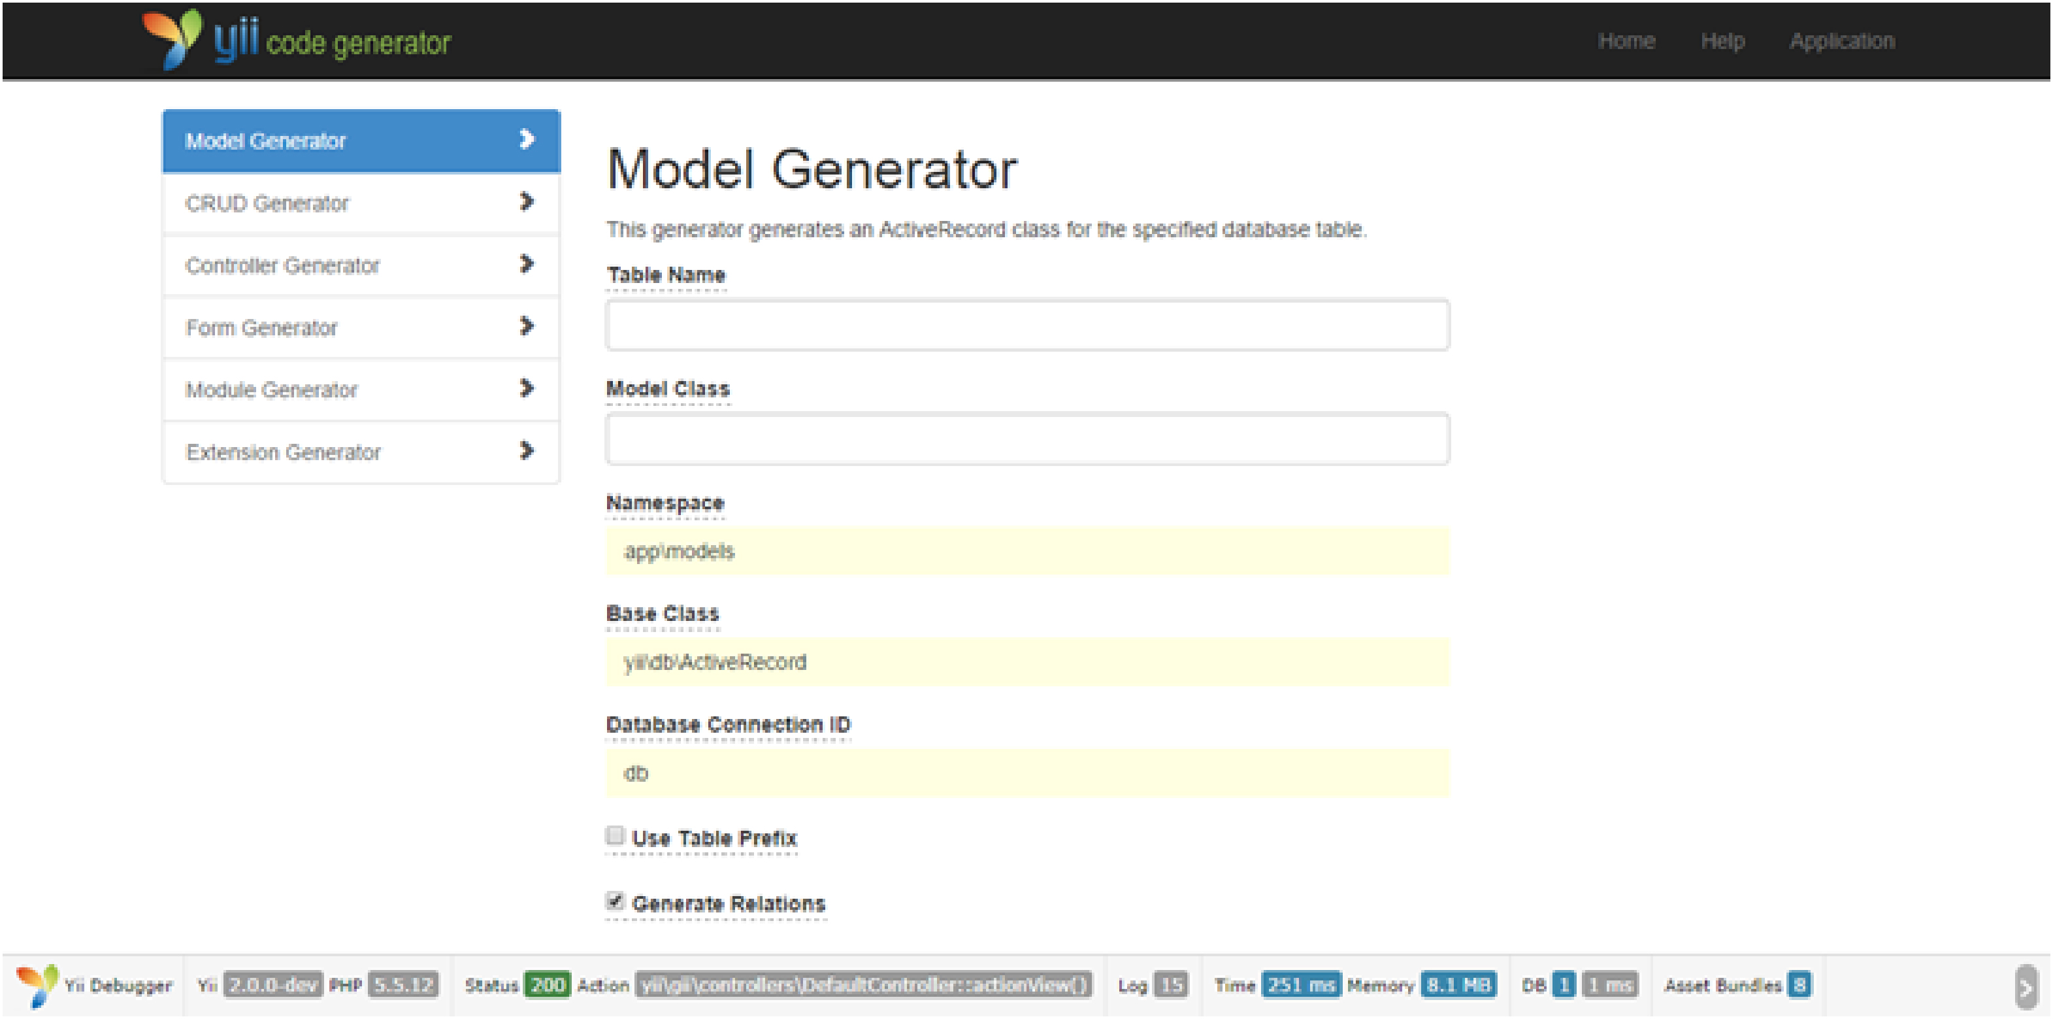Click the Namespace label
This screenshot has height=1019, width=2053.
coord(665,504)
